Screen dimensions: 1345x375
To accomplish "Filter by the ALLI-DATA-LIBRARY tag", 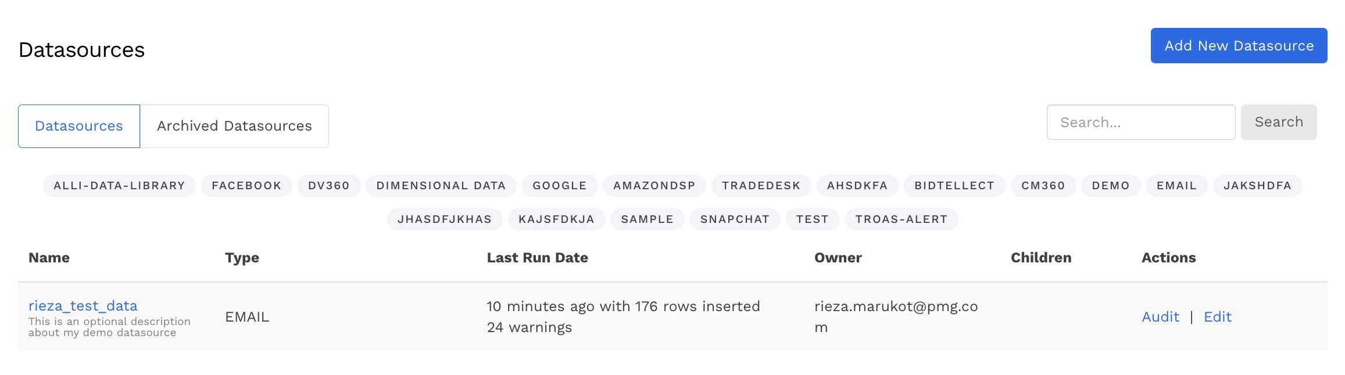I will coord(119,186).
